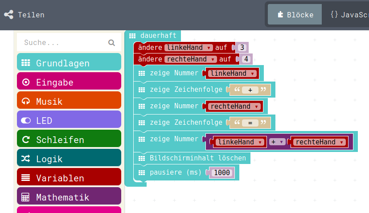Open rechteHand dropdown in the addition block

320,142
